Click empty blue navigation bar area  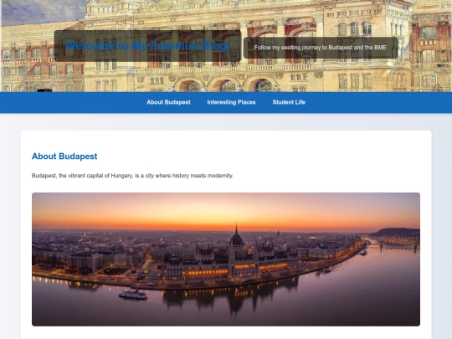pos(72,102)
